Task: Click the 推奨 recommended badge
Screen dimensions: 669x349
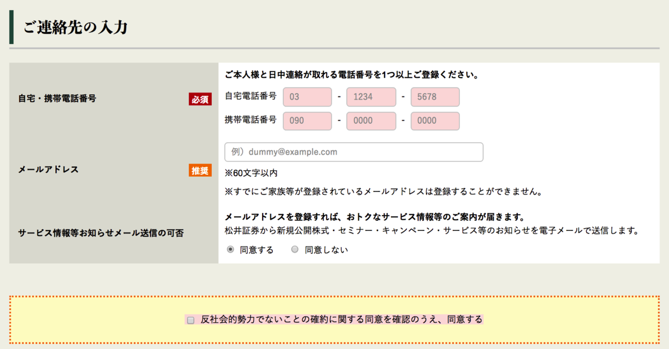Action: (x=200, y=171)
